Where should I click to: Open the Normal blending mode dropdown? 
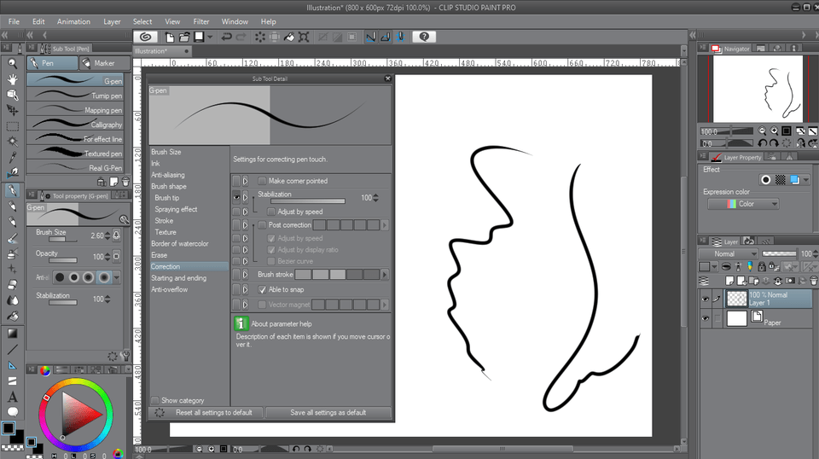pos(728,253)
